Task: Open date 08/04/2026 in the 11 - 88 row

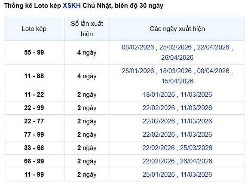Action: tap(213, 71)
